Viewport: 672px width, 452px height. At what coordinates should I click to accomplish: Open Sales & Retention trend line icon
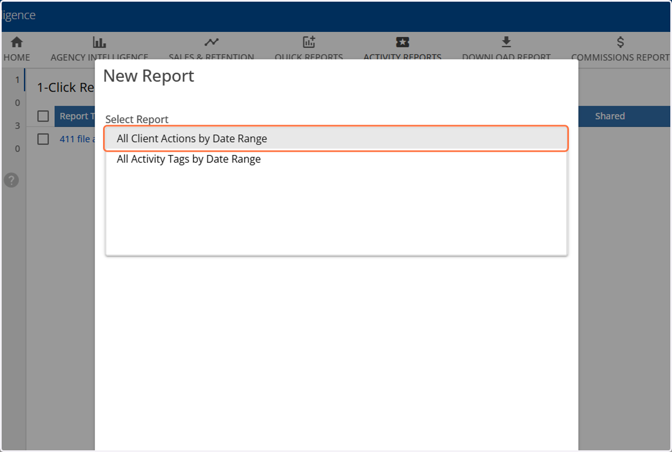[x=211, y=42]
